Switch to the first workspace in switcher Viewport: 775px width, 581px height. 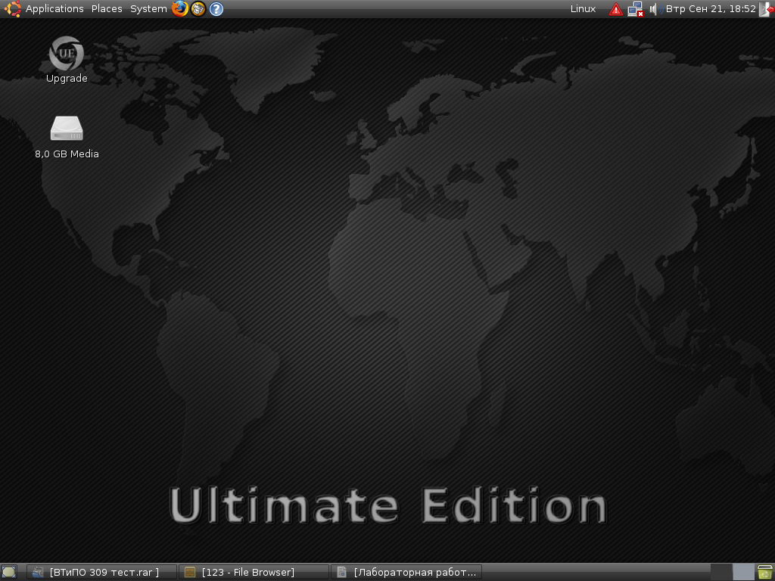[x=721, y=572]
